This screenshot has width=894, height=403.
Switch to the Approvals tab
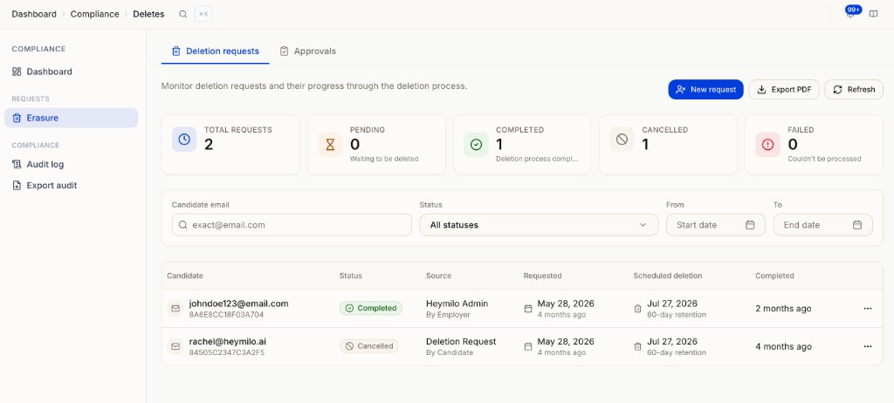308,51
